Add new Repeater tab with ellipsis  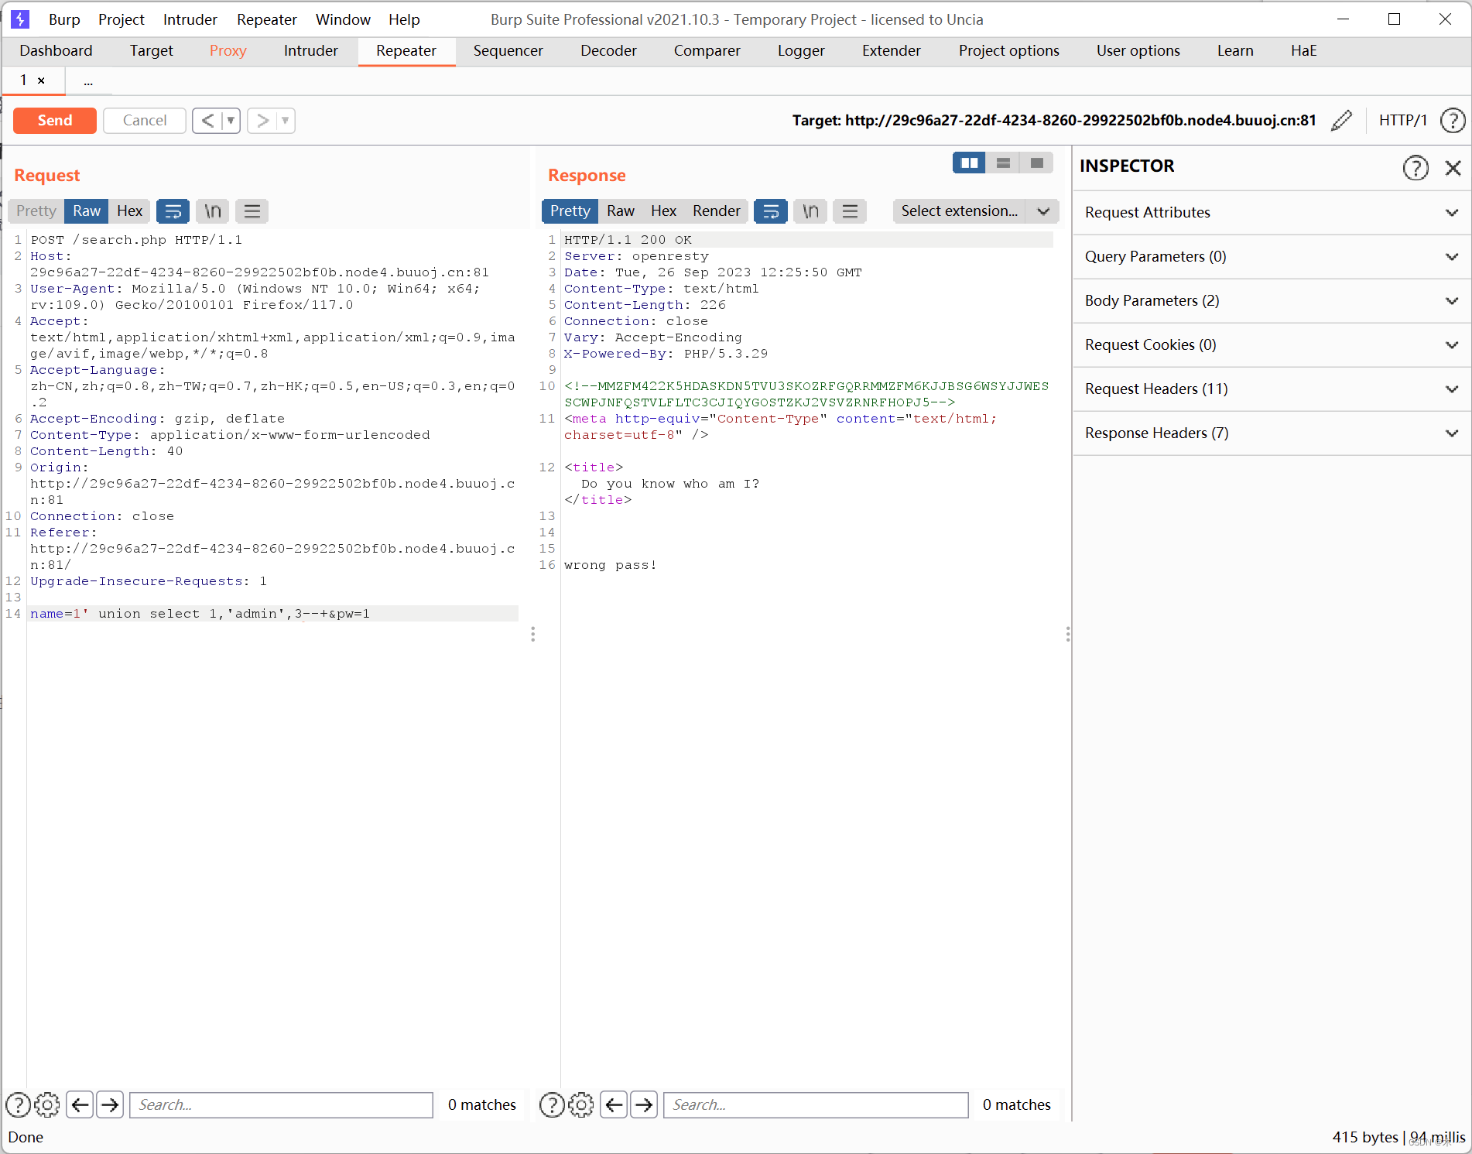[88, 80]
